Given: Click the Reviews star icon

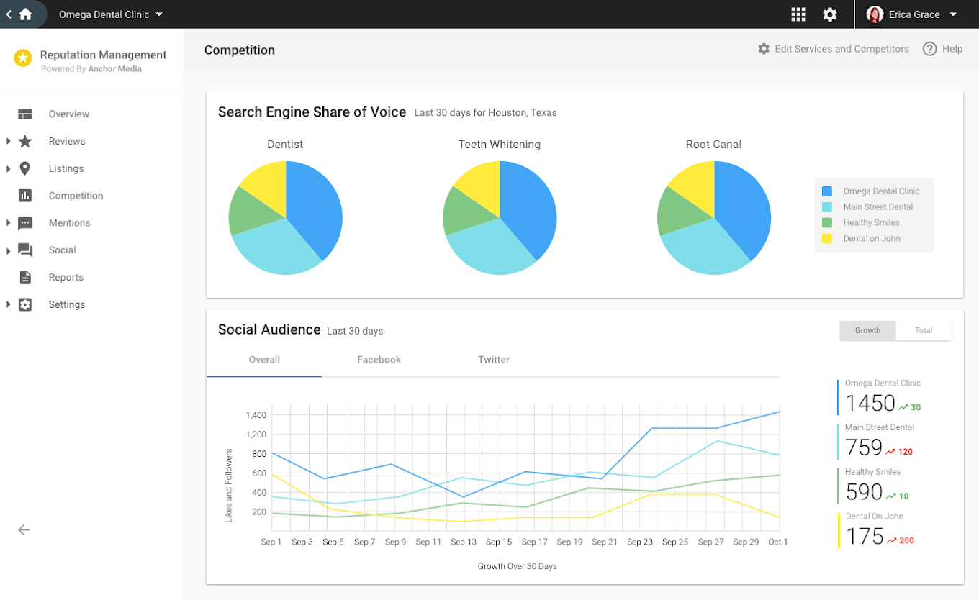Looking at the screenshot, I should [25, 141].
